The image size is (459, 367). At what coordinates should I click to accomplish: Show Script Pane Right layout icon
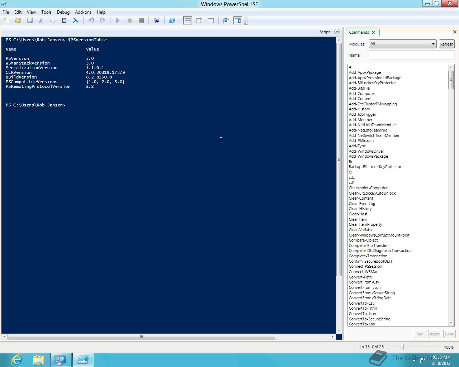(x=199, y=21)
